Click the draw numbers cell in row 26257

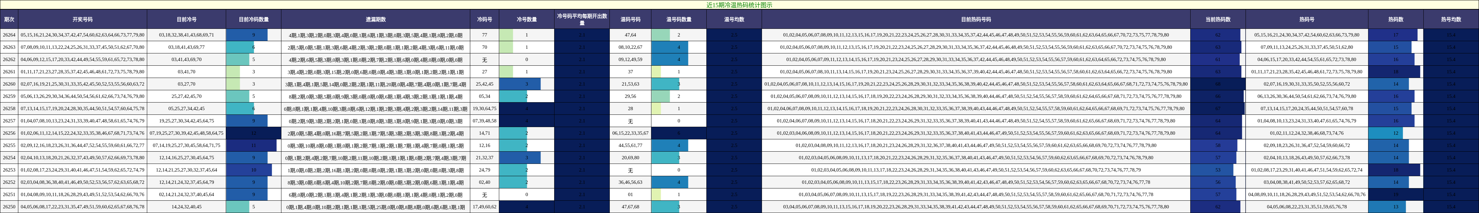[82, 121]
